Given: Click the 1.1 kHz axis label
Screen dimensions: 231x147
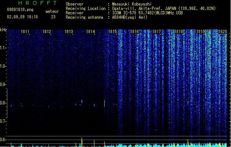Looking at the screenshot, I should pyautogui.click(x=3, y=48).
